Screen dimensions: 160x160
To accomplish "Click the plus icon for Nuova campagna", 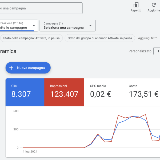I will 11,68.
